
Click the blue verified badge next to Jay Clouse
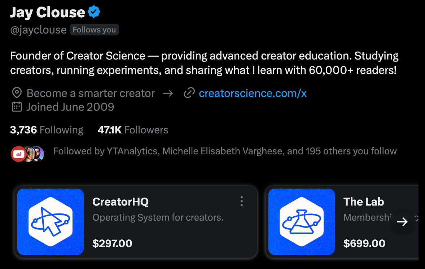[x=93, y=12]
